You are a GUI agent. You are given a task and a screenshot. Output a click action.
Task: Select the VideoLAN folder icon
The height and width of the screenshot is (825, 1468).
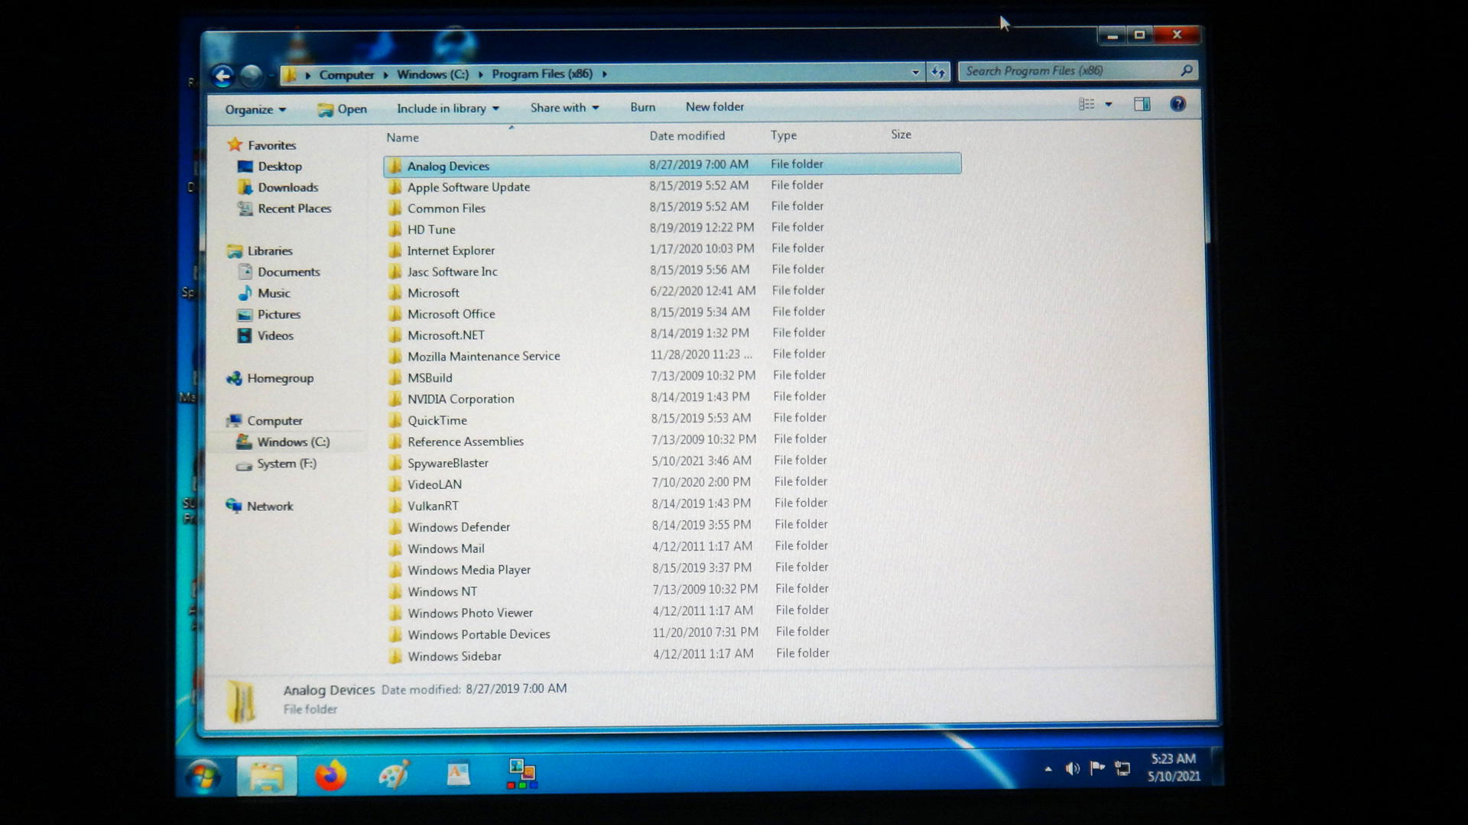click(395, 484)
